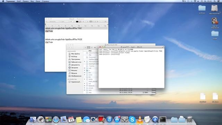This screenshot has width=222, height=125.
Task: Open VLC traffic cone icon in Dock
Action: [x=140, y=119]
